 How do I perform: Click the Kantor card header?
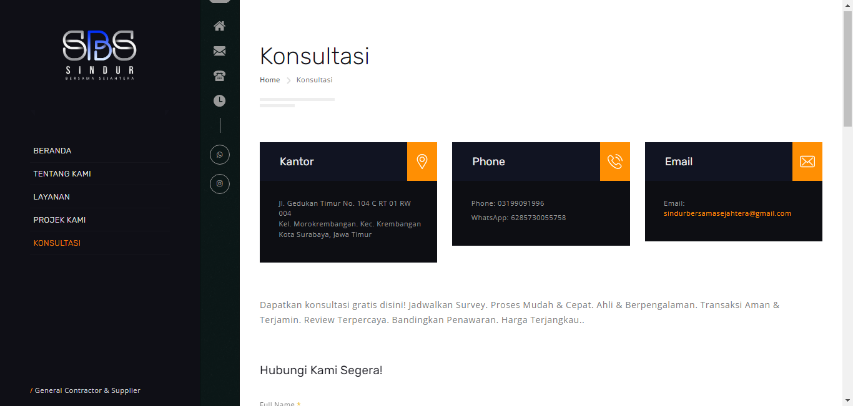(333, 162)
